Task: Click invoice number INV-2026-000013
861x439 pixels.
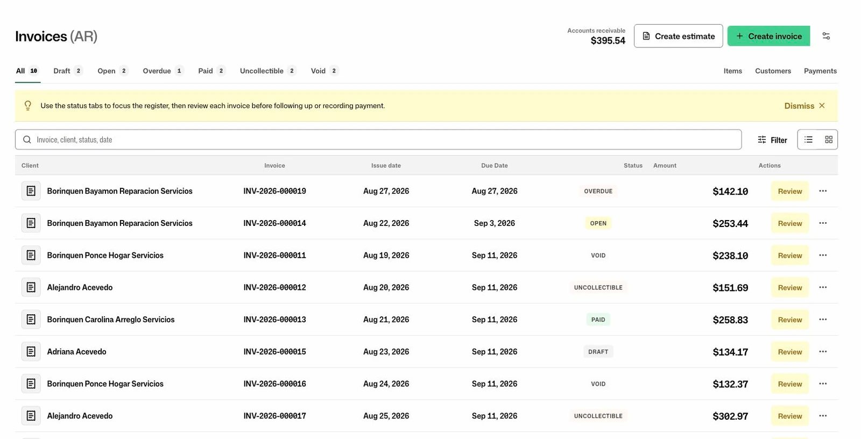Action: [274, 320]
